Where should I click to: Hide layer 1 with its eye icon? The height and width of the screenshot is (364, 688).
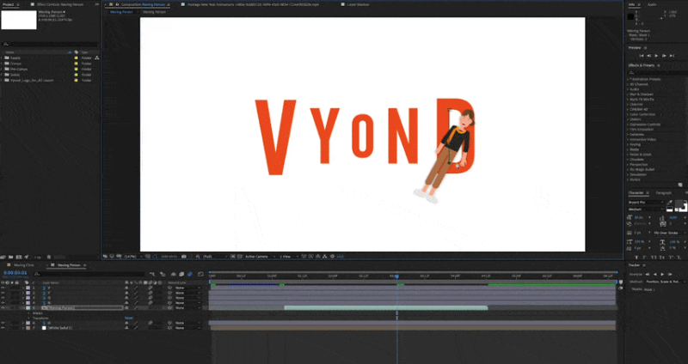[x=3, y=288]
